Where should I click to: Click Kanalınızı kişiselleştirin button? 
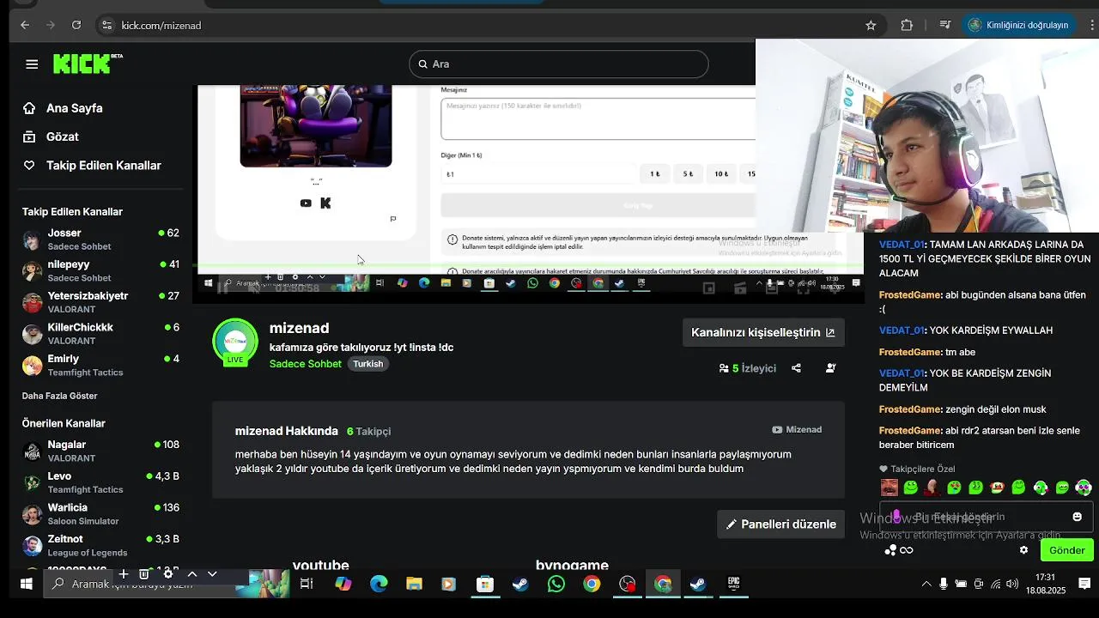(x=763, y=332)
